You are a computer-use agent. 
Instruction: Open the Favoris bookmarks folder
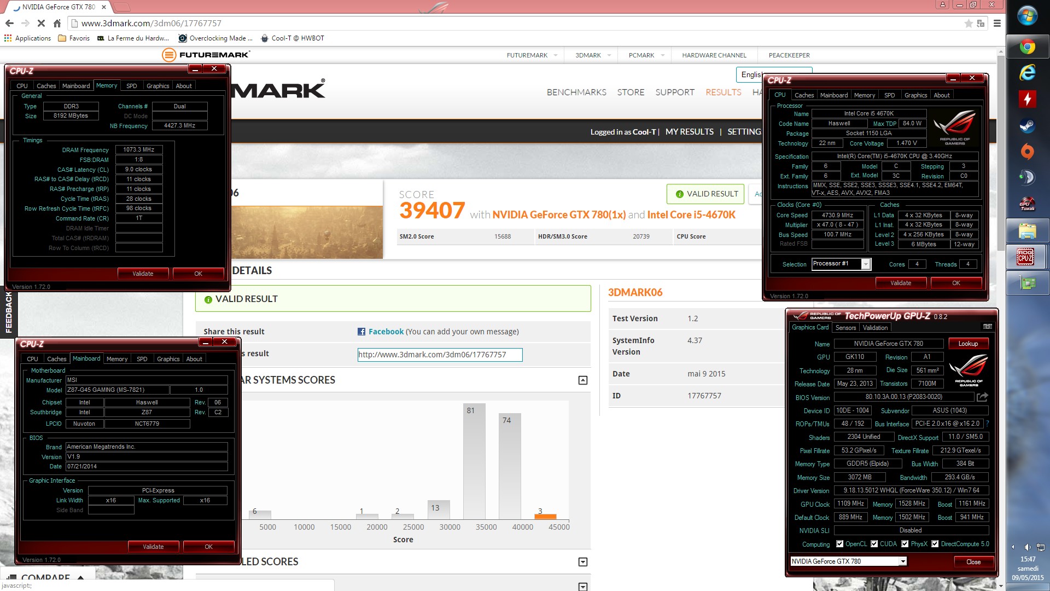coord(74,38)
